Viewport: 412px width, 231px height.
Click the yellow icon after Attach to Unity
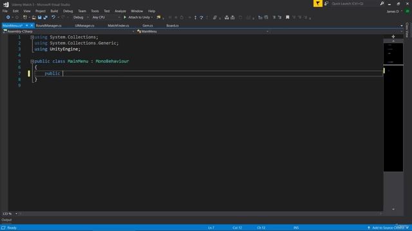point(158,17)
